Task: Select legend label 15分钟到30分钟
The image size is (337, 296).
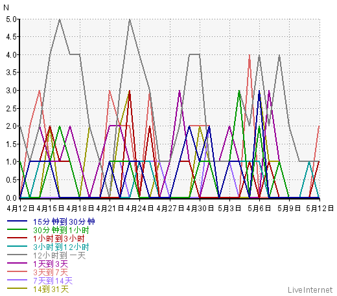Action: point(64,222)
